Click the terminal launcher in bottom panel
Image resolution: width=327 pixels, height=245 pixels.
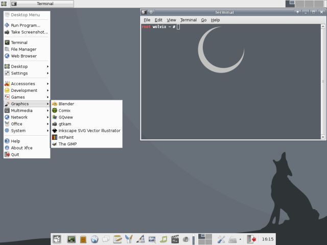coord(72,239)
